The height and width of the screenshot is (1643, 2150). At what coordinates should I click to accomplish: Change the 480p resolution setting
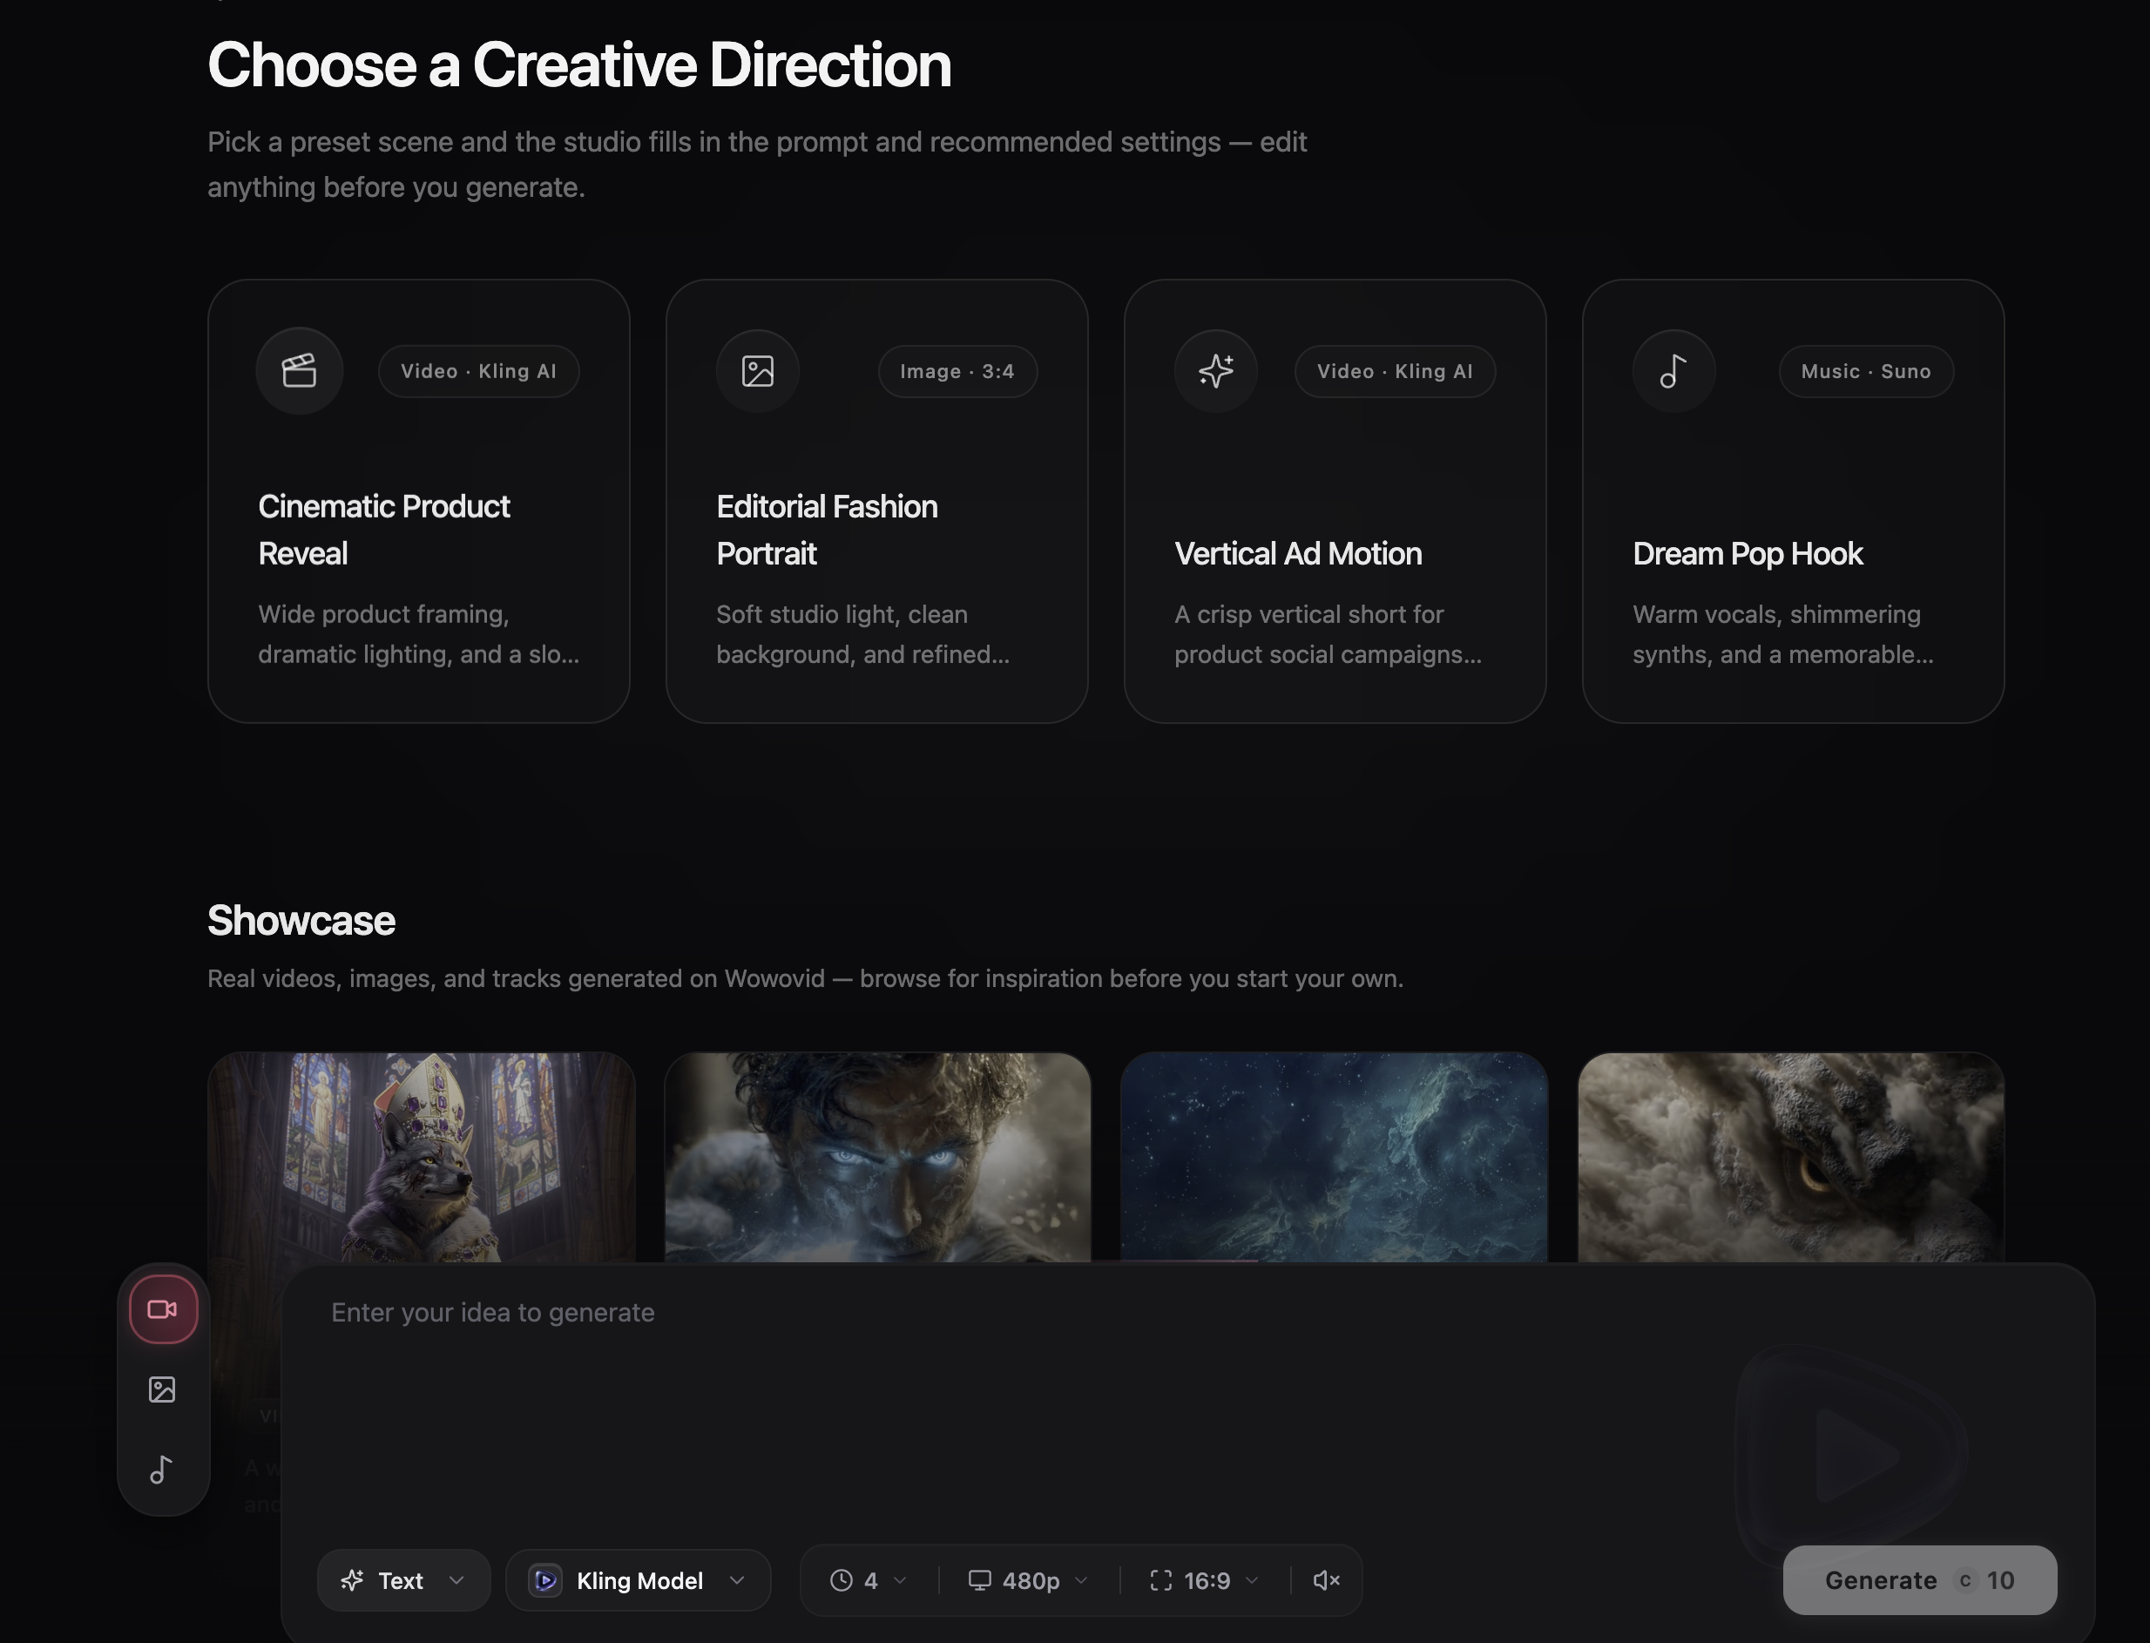click(x=1028, y=1579)
